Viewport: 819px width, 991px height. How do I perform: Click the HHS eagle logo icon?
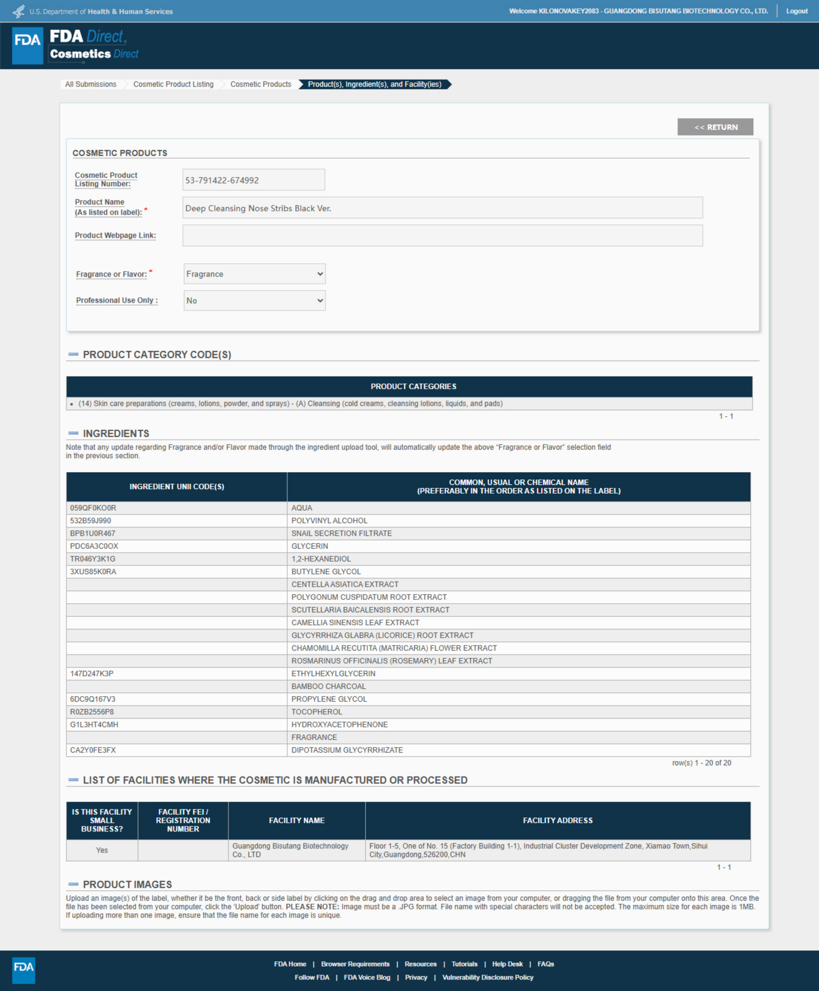18,11
